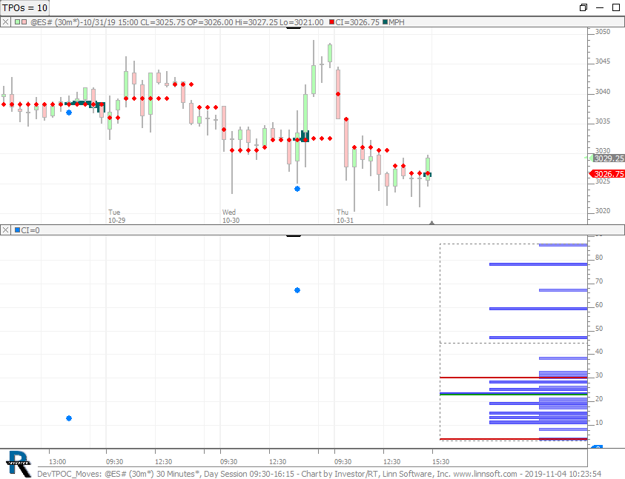Click the 15:30 time axis label

click(440, 461)
